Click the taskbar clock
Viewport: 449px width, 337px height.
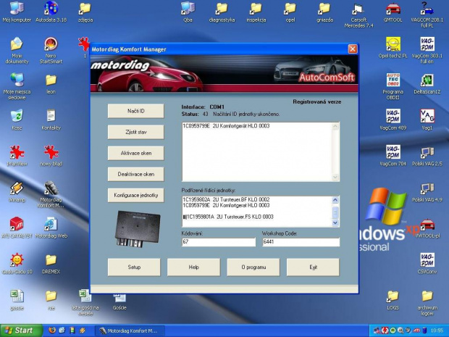click(x=437, y=330)
